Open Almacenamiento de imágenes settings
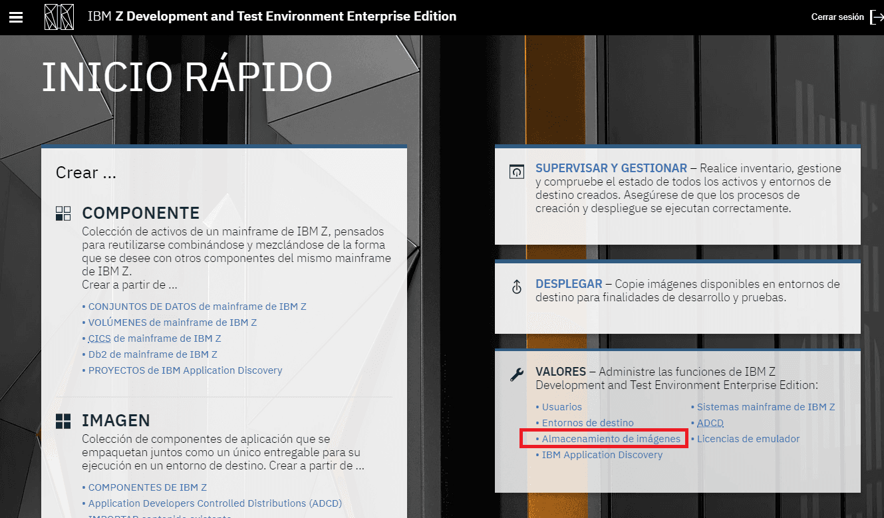This screenshot has width=884, height=518. click(x=611, y=439)
